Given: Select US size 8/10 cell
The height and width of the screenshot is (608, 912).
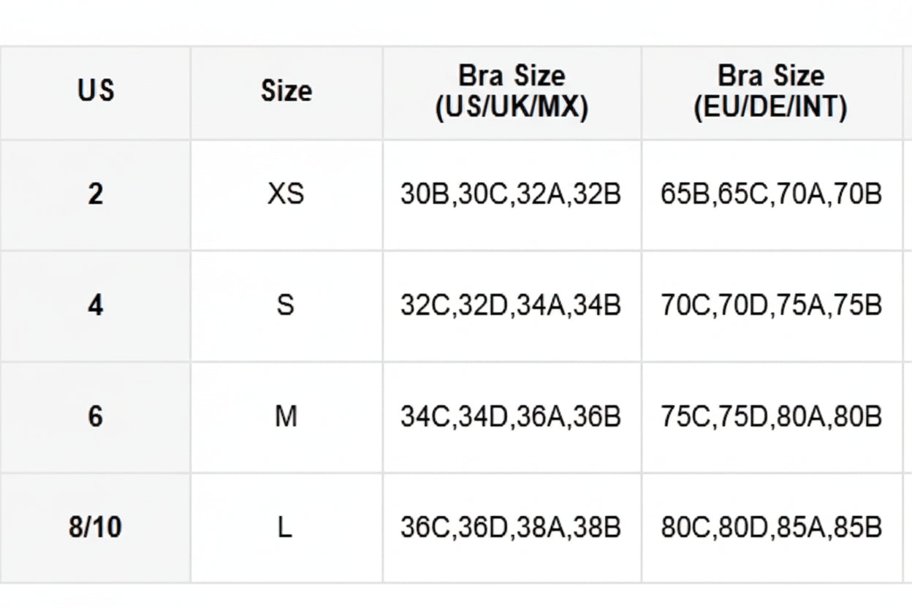Looking at the screenshot, I should (x=95, y=528).
